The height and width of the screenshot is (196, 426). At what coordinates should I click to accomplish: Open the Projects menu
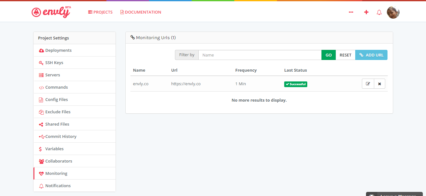click(x=100, y=12)
